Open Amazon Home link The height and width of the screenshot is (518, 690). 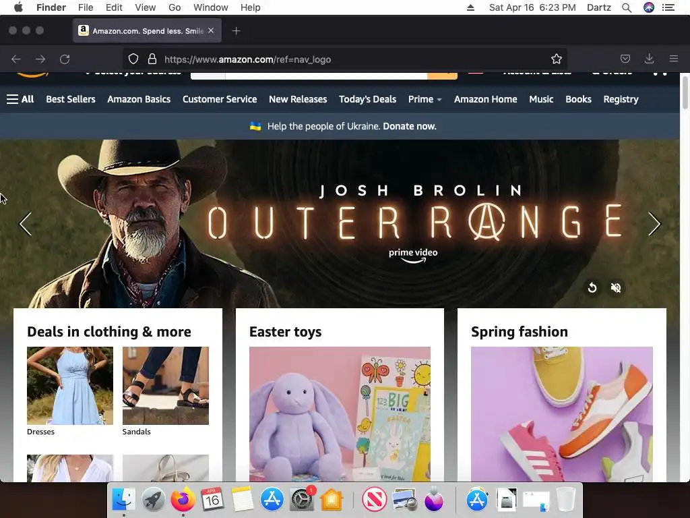click(x=485, y=99)
